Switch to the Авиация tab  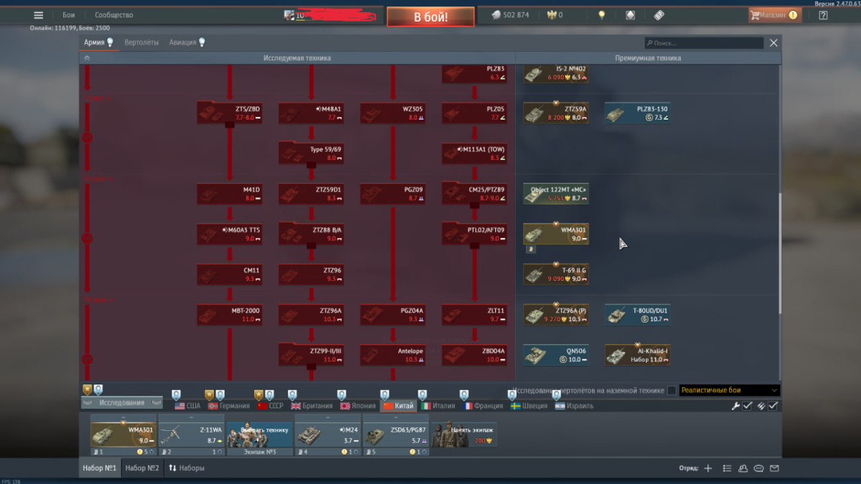click(182, 42)
